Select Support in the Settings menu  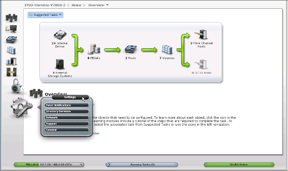pos(67,124)
